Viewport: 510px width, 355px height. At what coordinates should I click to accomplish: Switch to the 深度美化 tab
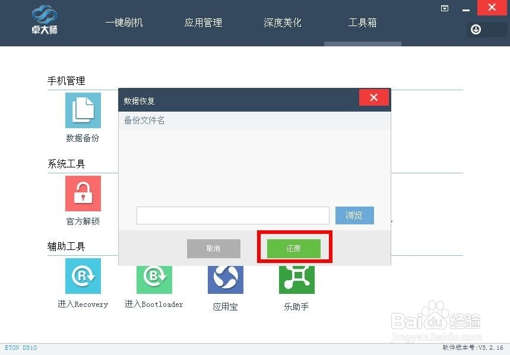click(283, 23)
